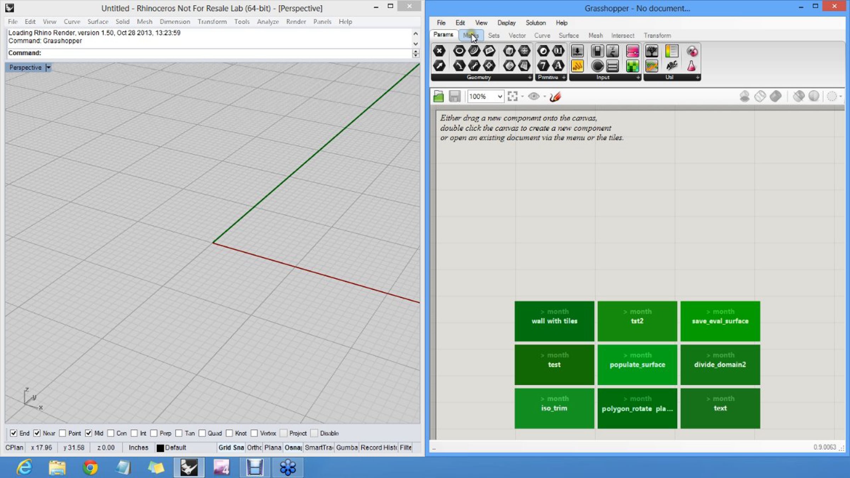The width and height of the screenshot is (850, 478).
Task: Click the Open file icon in Grasshopper toolbar
Action: point(438,96)
